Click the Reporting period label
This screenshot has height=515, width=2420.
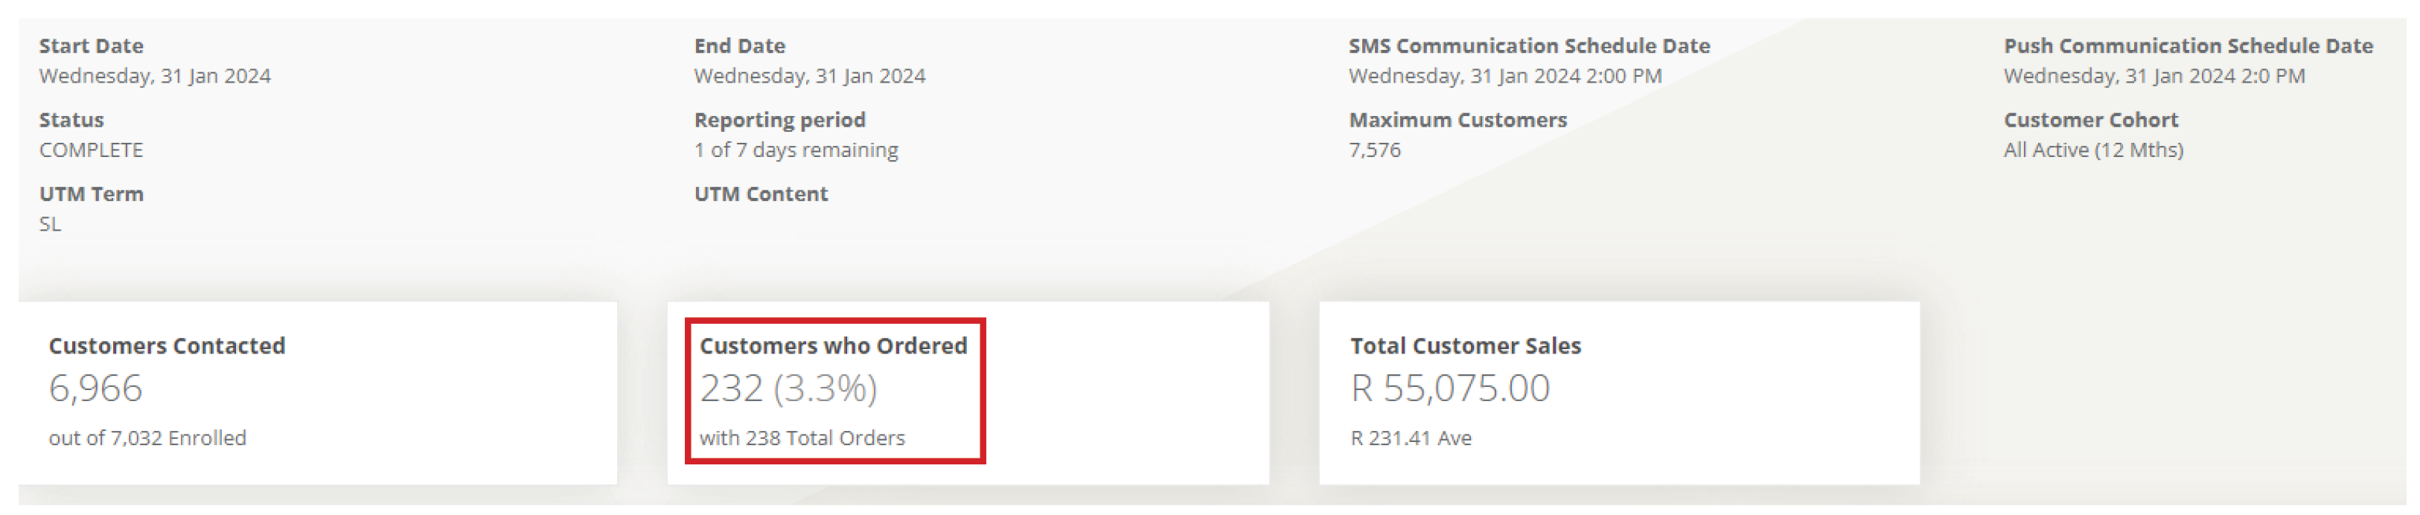point(779,121)
